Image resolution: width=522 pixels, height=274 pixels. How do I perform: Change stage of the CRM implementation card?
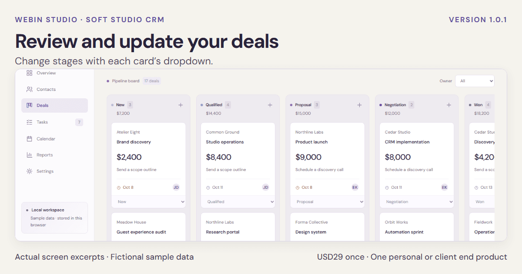(417, 202)
